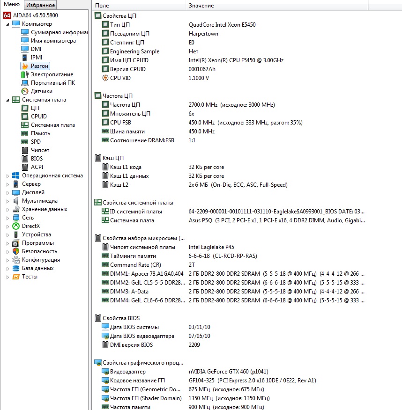The height and width of the screenshot is (410, 402).
Task: Switch to the Избранное tab
Action: point(40,5)
